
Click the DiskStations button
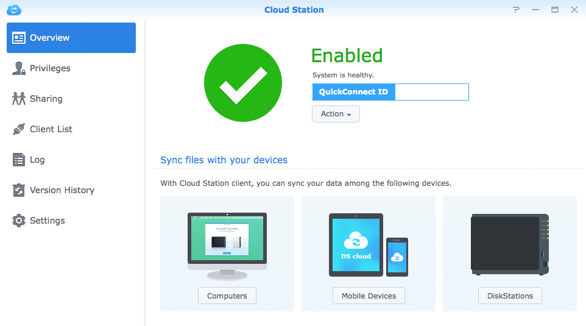click(x=510, y=296)
